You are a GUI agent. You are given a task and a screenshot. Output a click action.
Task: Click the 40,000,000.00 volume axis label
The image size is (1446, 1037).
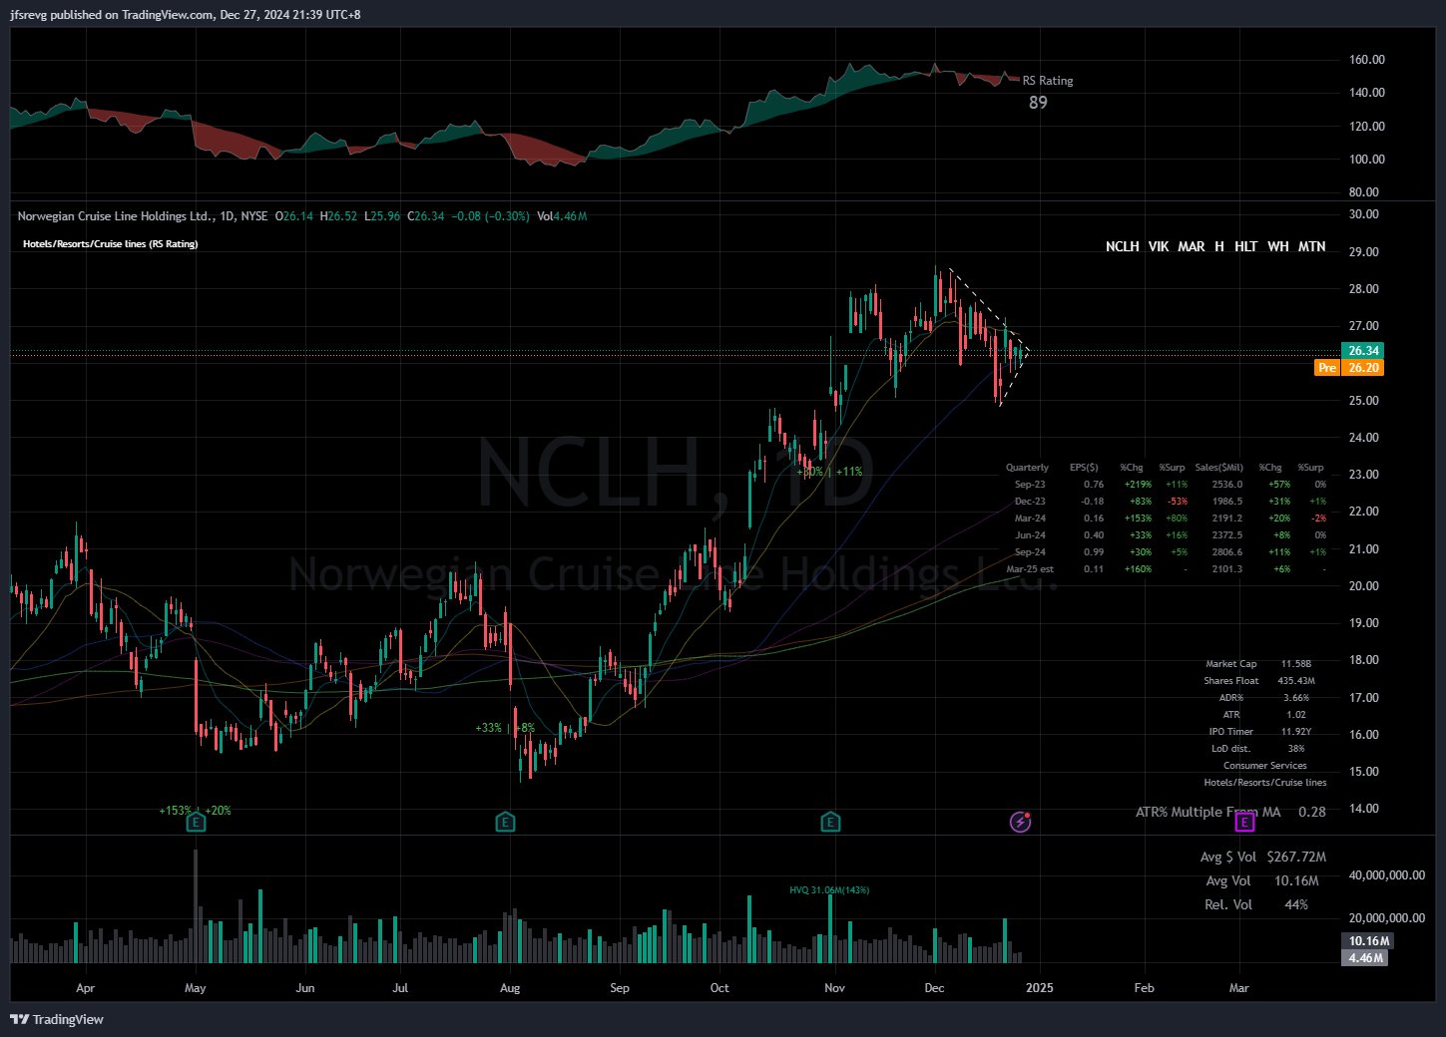pyautogui.click(x=1386, y=875)
